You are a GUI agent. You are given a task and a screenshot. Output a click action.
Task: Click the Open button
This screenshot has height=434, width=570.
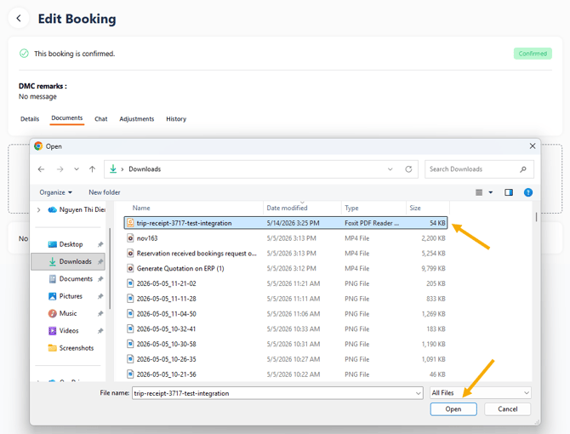pos(453,409)
